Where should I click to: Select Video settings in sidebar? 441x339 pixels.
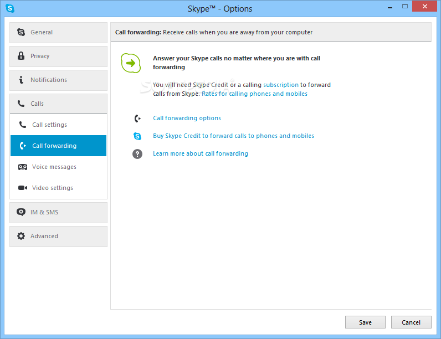(59, 188)
